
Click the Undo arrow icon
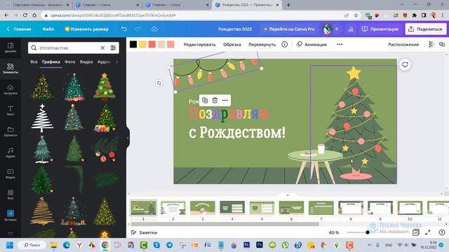point(124,29)
